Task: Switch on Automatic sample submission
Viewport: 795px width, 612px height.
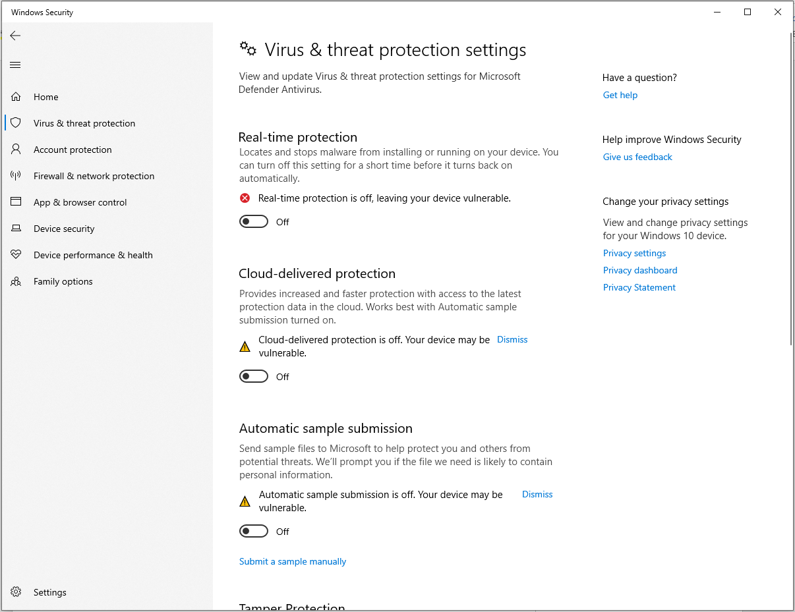Action: [254, 532]
